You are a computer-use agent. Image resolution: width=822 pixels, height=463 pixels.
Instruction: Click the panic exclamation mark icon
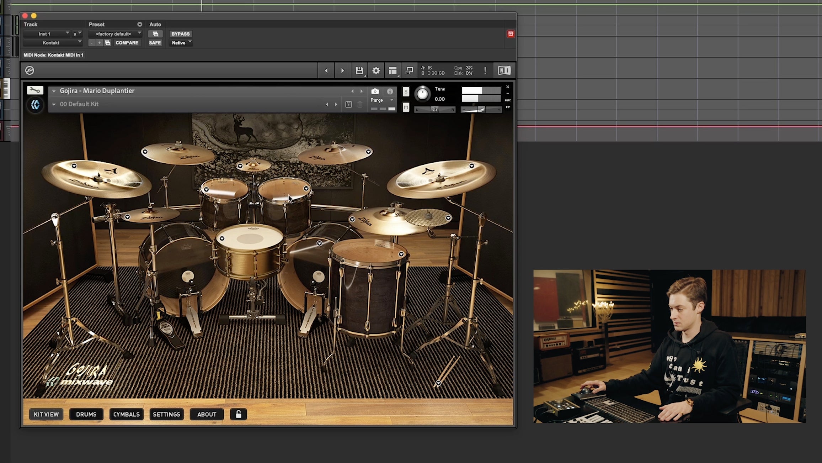pyautogui.click(x=485, y=70)
